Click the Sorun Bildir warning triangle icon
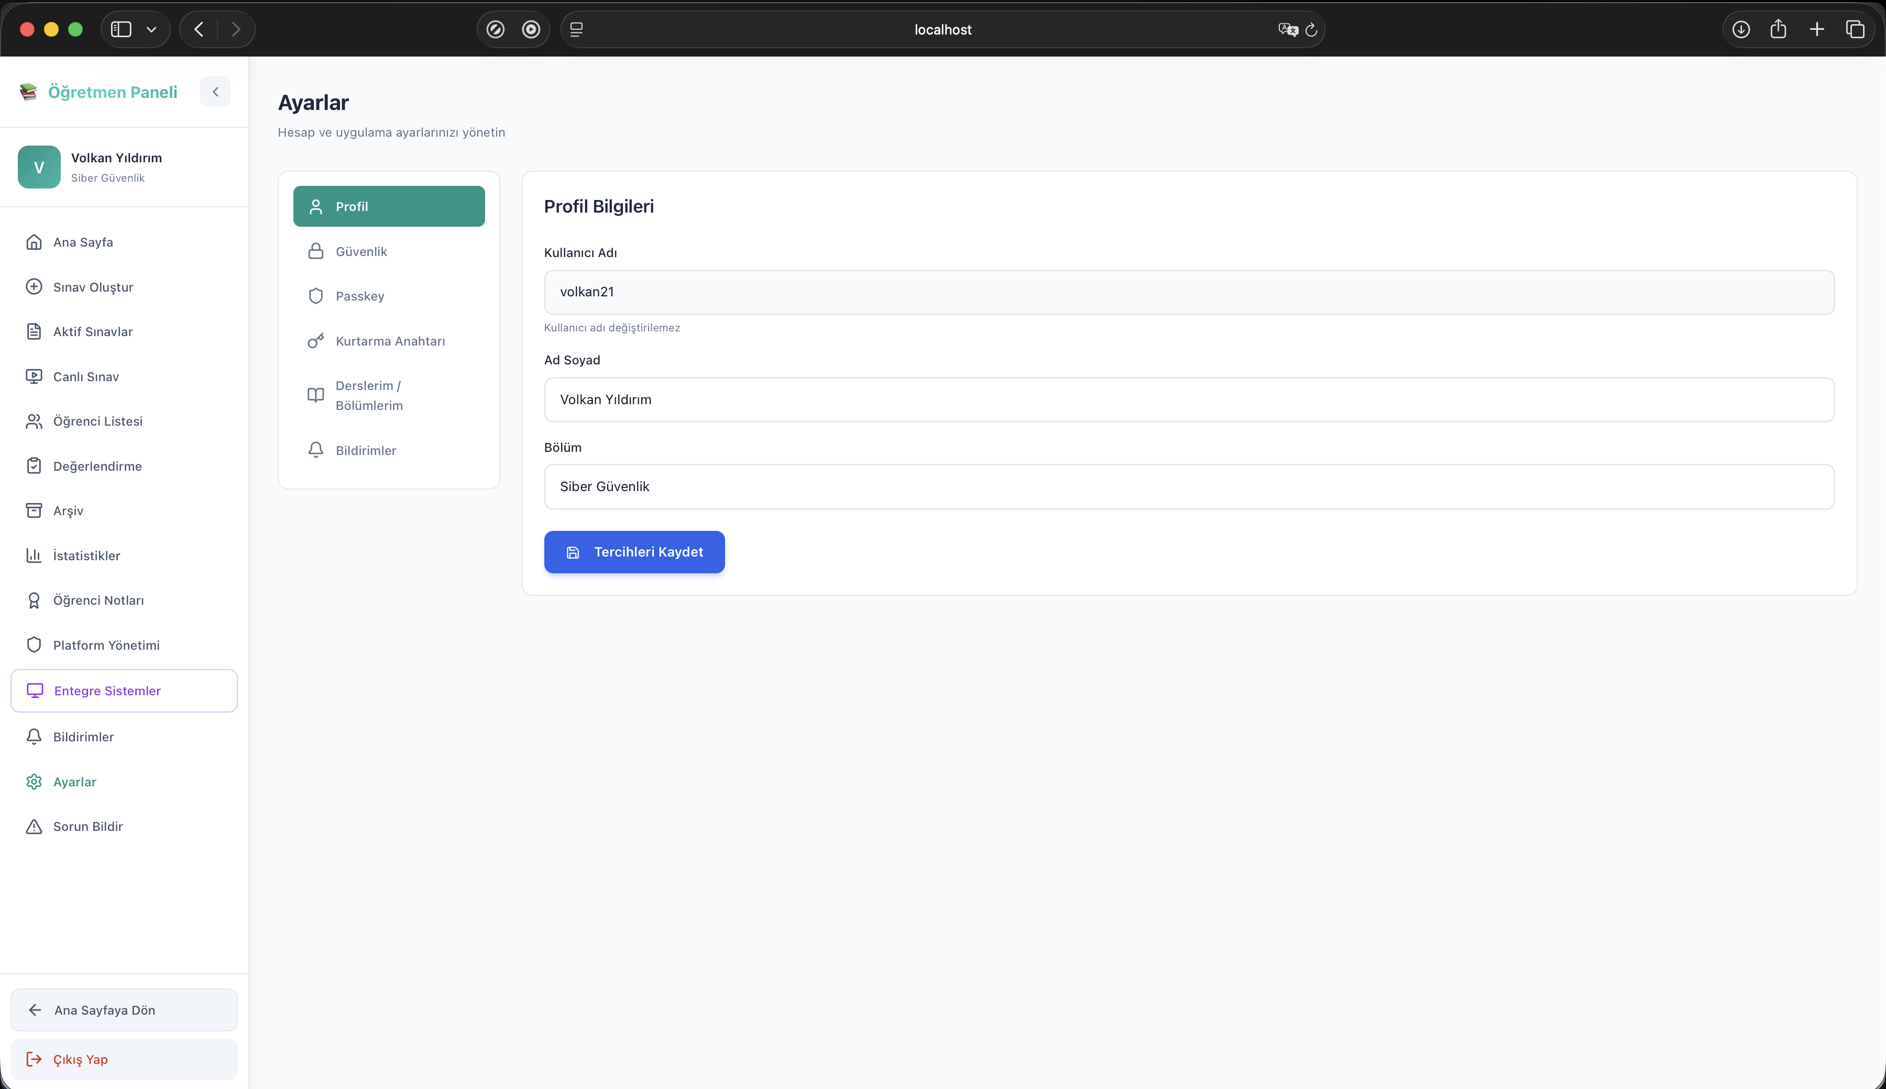 (x=34, y=826)
